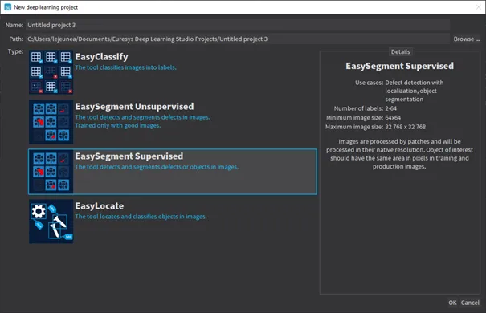Image resolution: width=486 pixels, height=313 pixels.
Task: Click 'Minimum image size: 64x64' line
Action: (x=363, y=118)
